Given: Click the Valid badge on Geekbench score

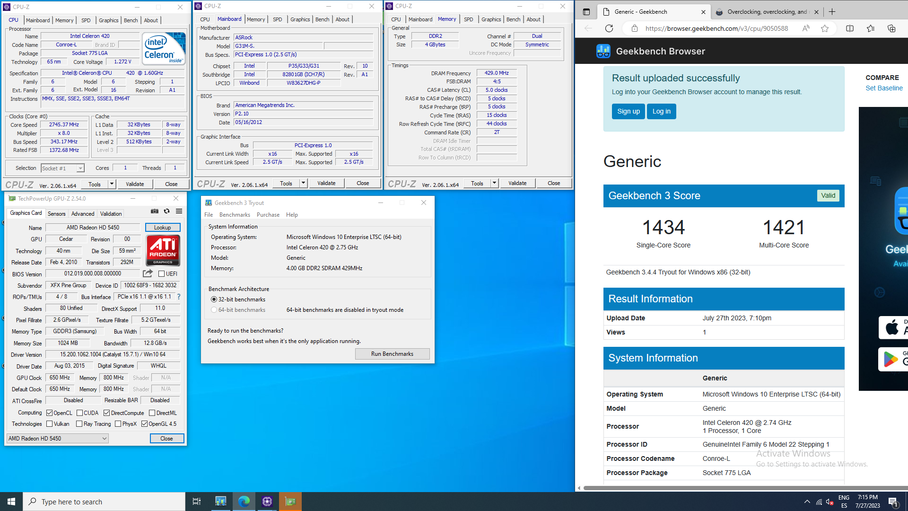Looking at the screenshot, I should [828, 195].
